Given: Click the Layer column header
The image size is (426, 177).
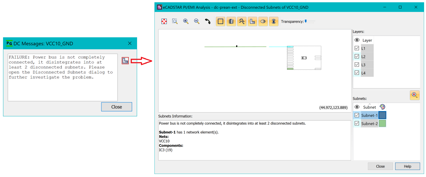Looking at the screenshot, I should click(367, 40).
